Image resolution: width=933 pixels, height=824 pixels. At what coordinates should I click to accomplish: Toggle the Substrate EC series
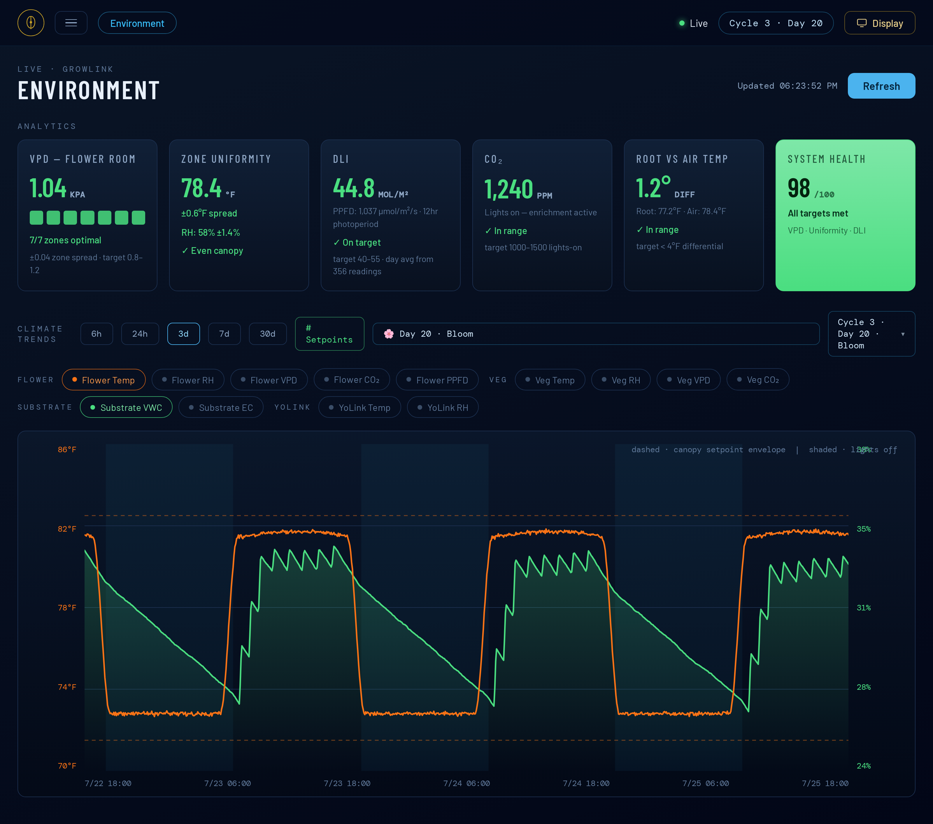[221, 407]
